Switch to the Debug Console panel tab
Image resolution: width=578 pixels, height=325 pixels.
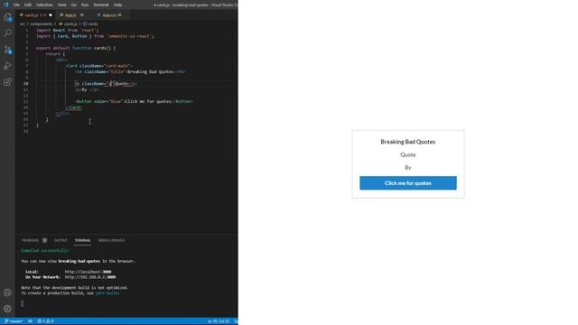[x=112, y=240]
